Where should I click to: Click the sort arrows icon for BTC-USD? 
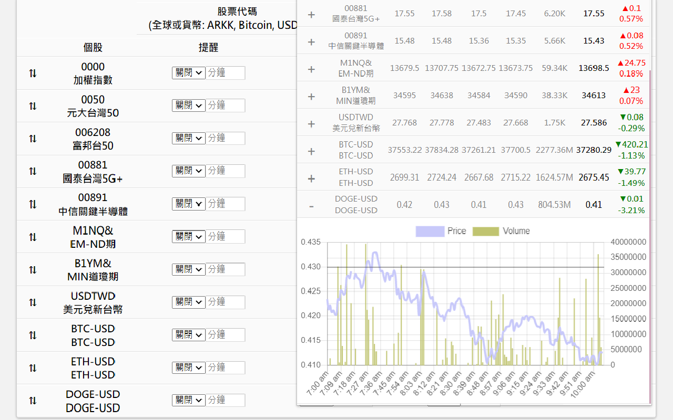33,335
